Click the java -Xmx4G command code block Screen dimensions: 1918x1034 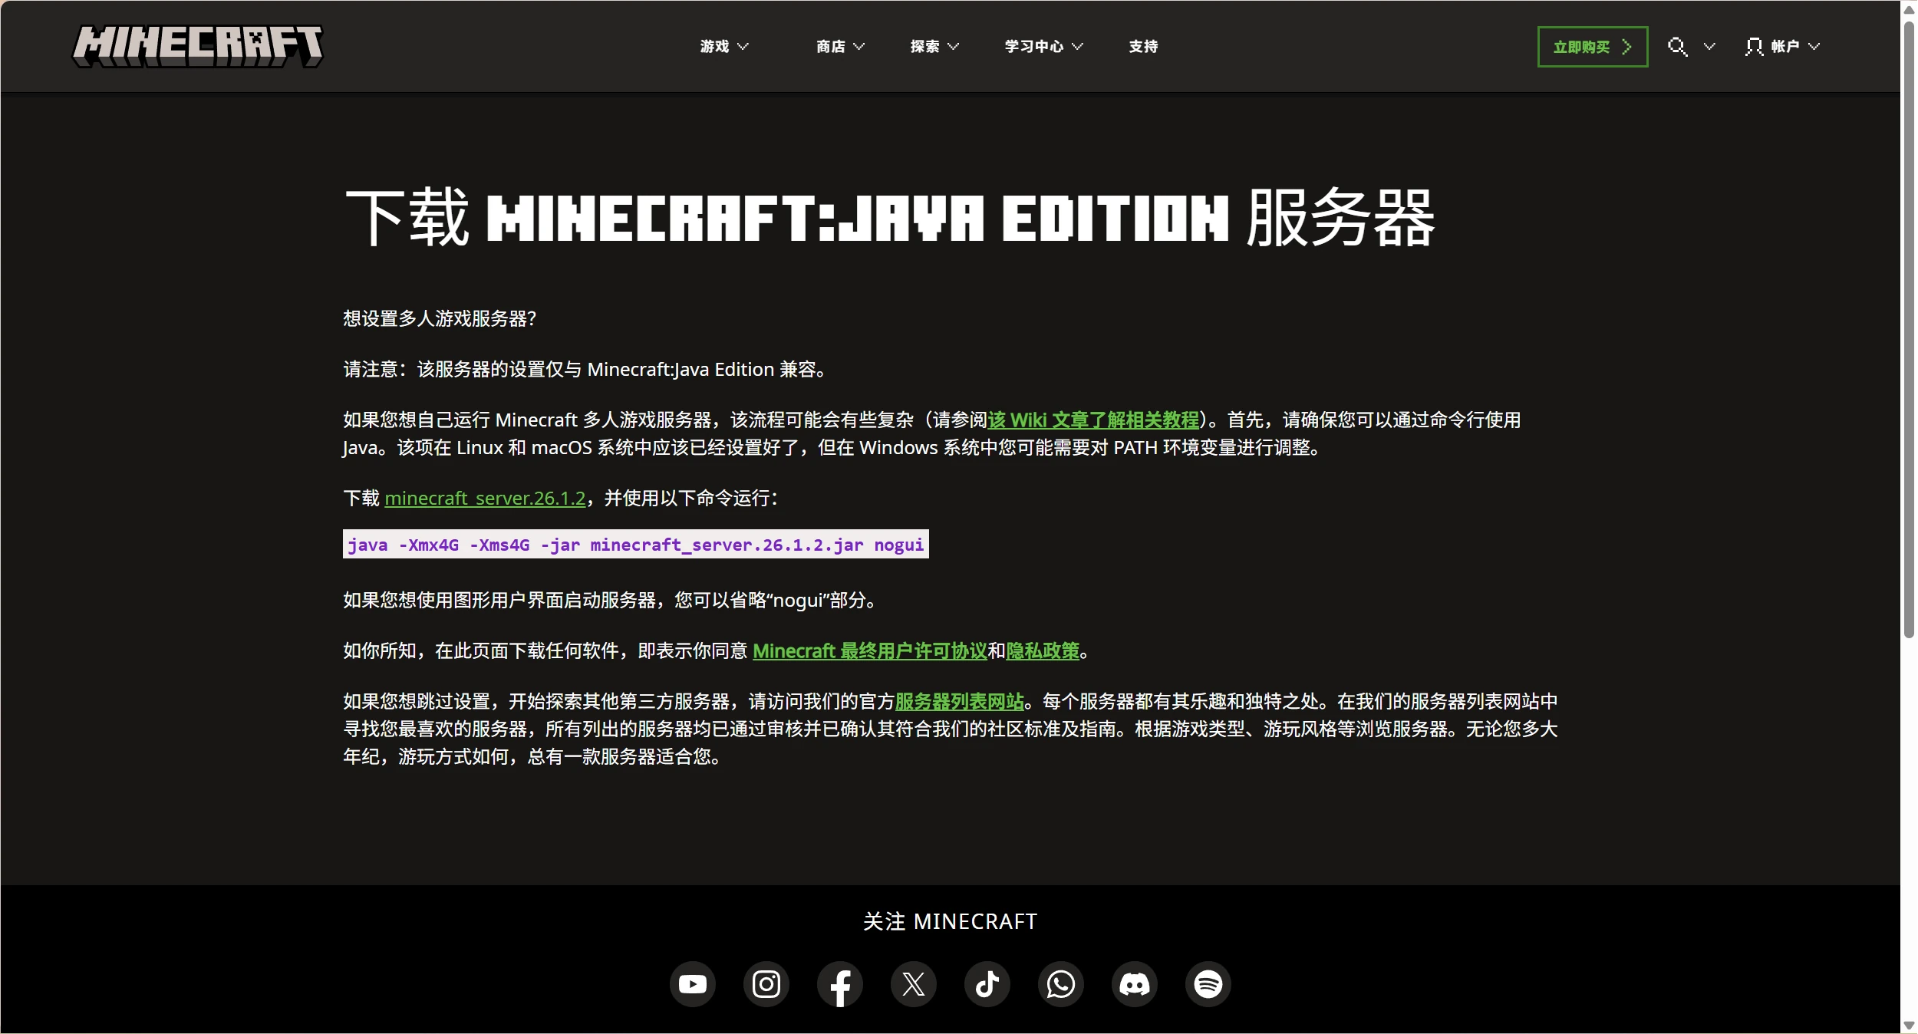click(635, 544)
